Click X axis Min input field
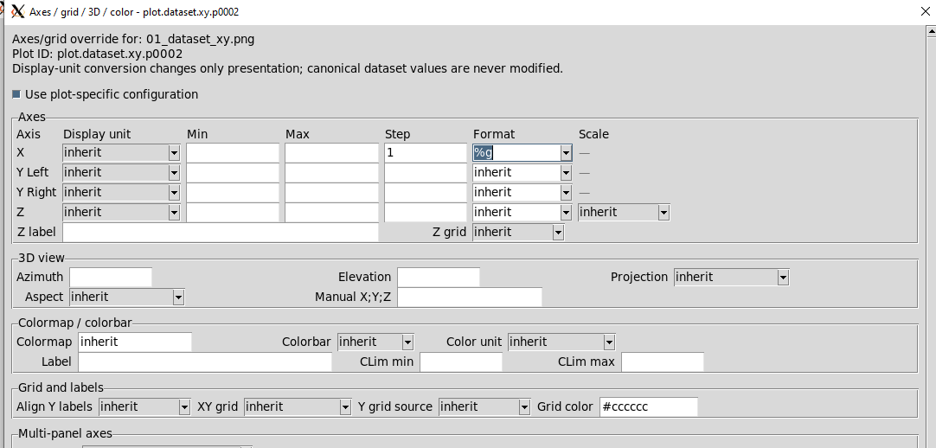The image size is (936, 448). click(x=233, y=153)
